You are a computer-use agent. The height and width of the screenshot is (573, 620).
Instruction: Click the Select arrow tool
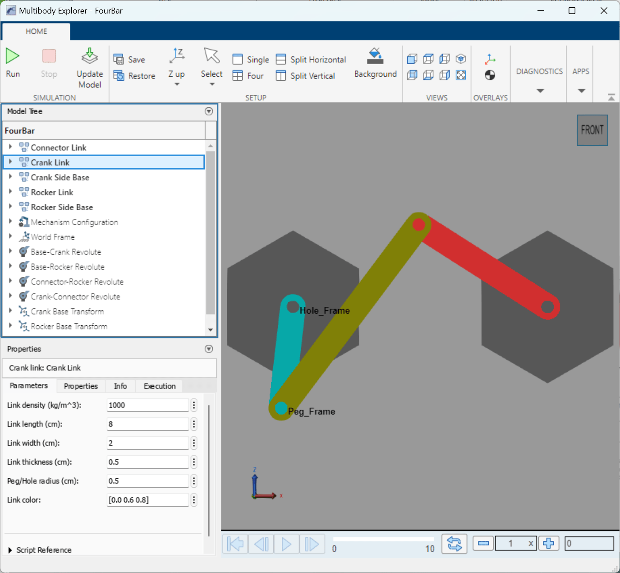tap(211, 56)
